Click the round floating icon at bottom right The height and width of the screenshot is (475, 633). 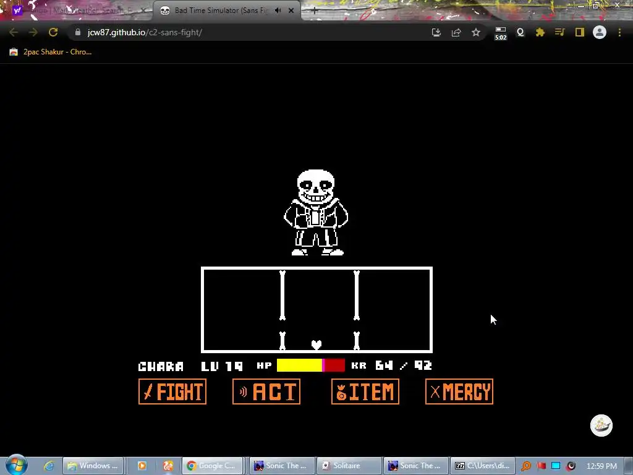pyautogui.click(x=601, y=426)
